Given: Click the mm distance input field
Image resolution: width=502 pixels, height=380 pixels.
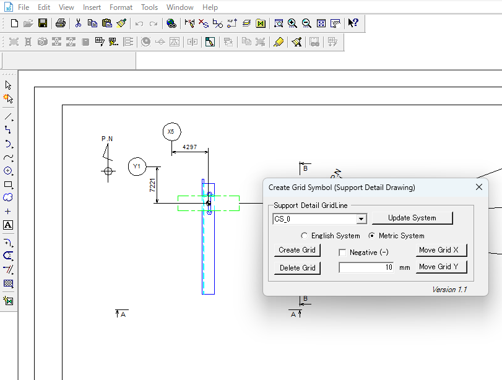Looking at the screenshot, I should [366, 267].
